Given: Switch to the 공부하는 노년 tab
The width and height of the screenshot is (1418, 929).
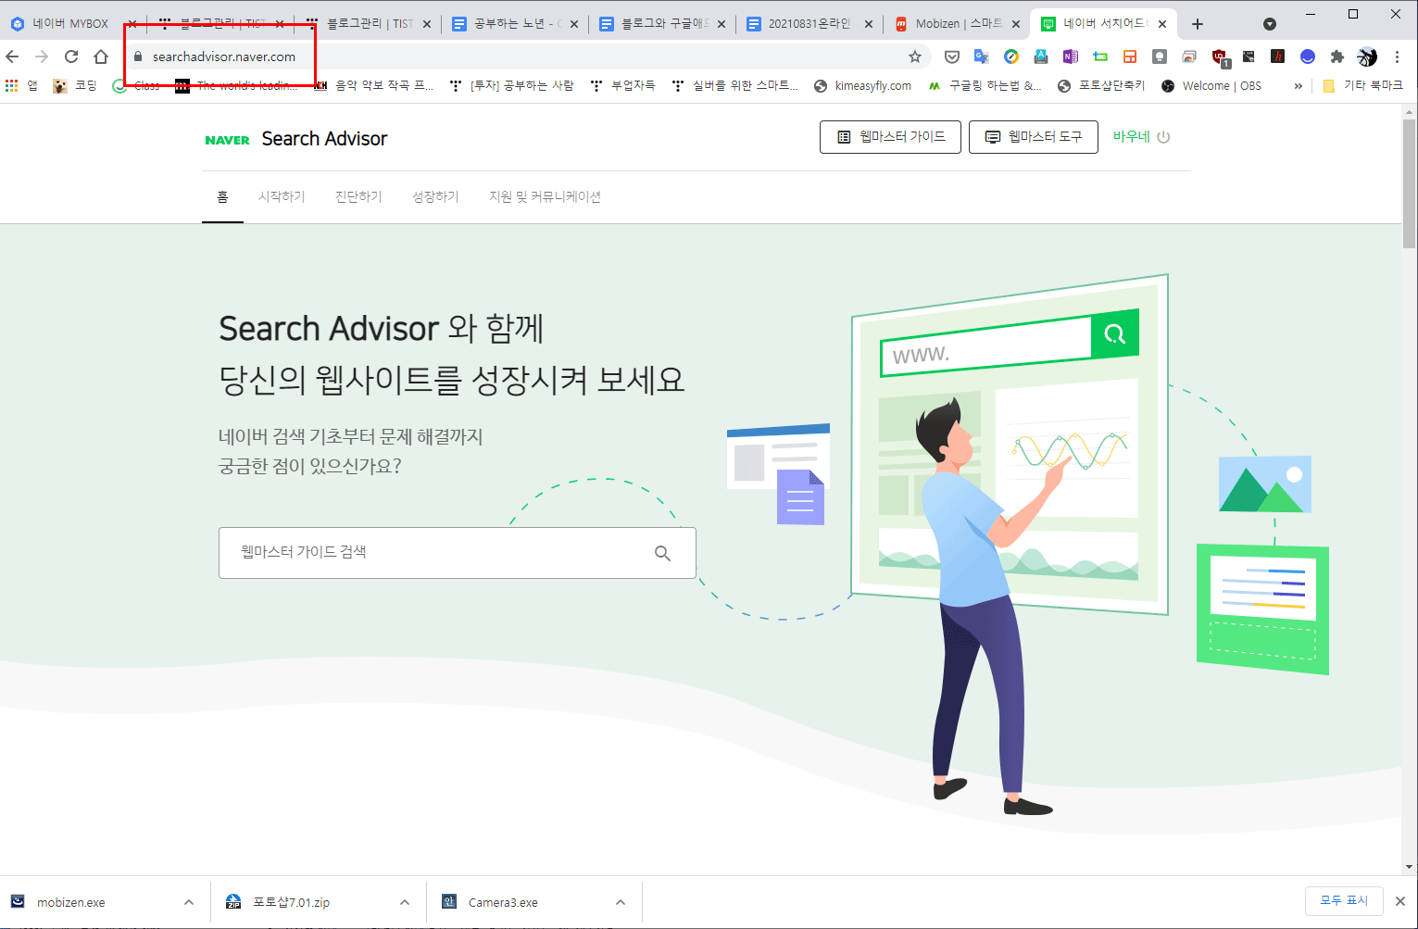Looking at the screenshot, I should coord(514,24).
